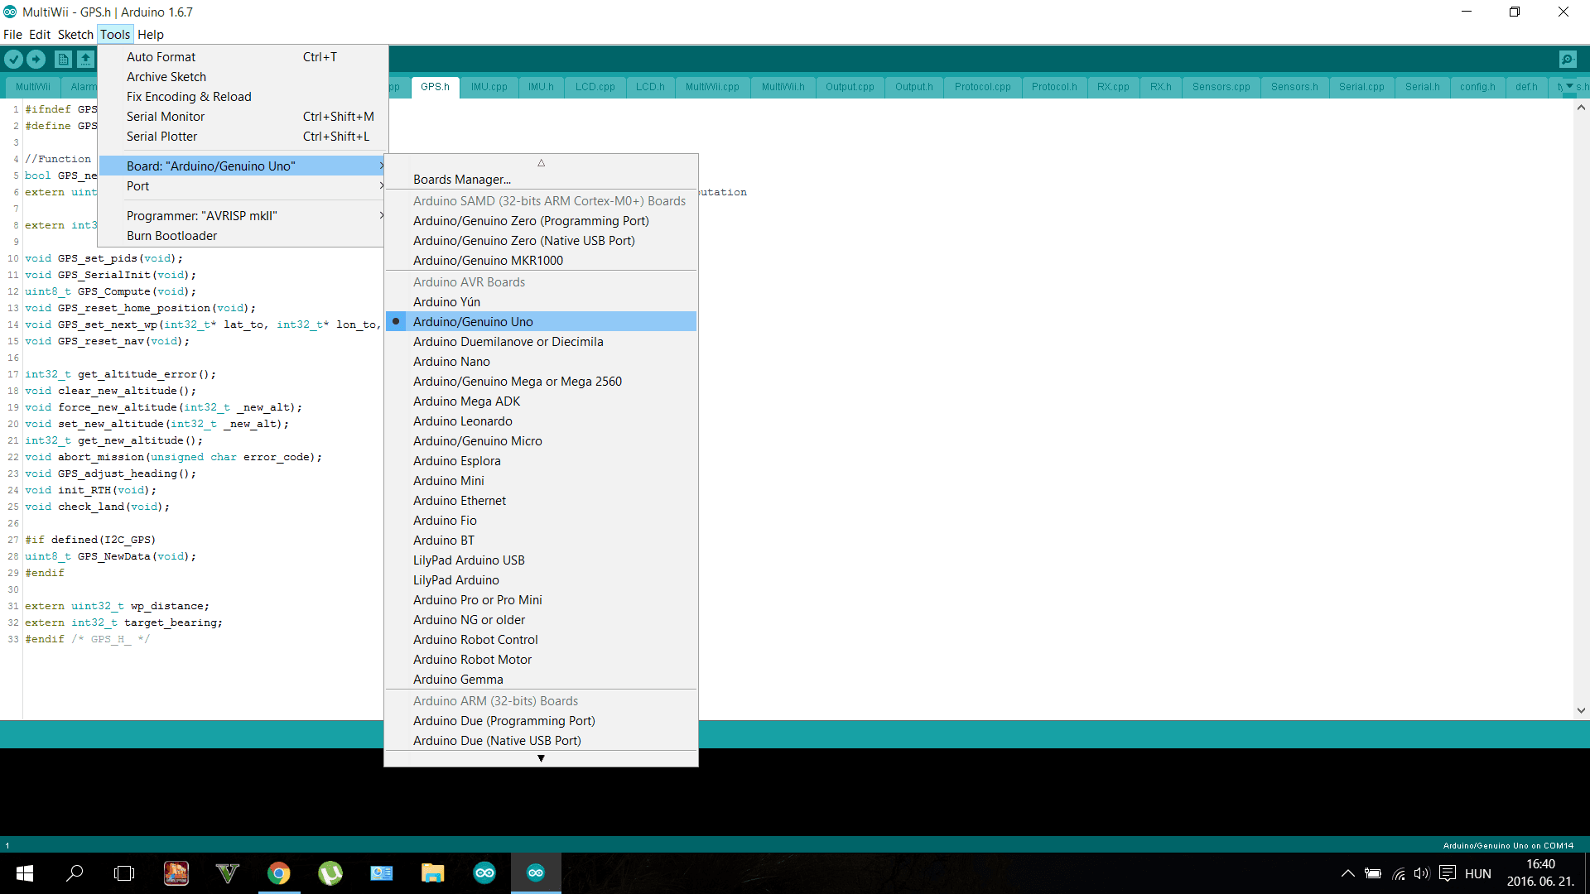Image resolution: width=1590 pixels, height=894 pixels.
Task: Select Arduino Leonardo board
Action: tap(462, 421)
